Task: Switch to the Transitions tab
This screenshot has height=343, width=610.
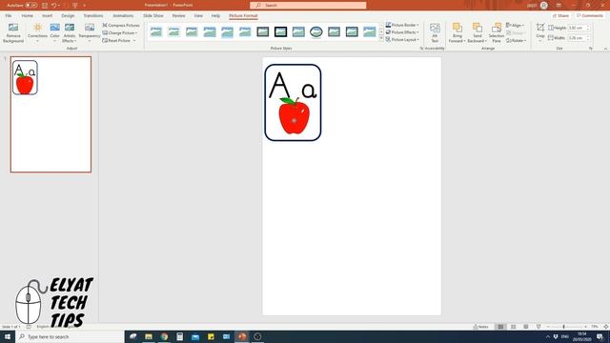Action: (x=93, y=15)
